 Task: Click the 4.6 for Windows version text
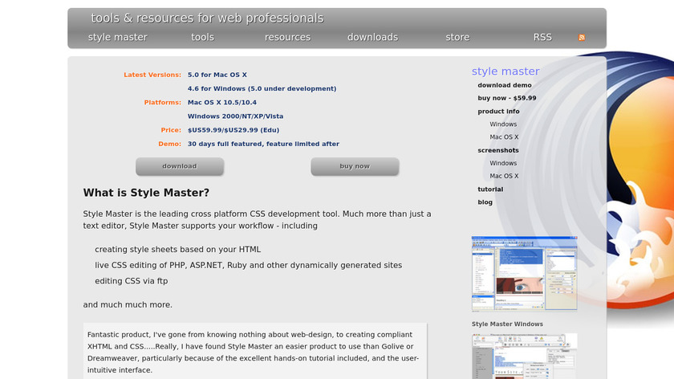click(262, 88)
